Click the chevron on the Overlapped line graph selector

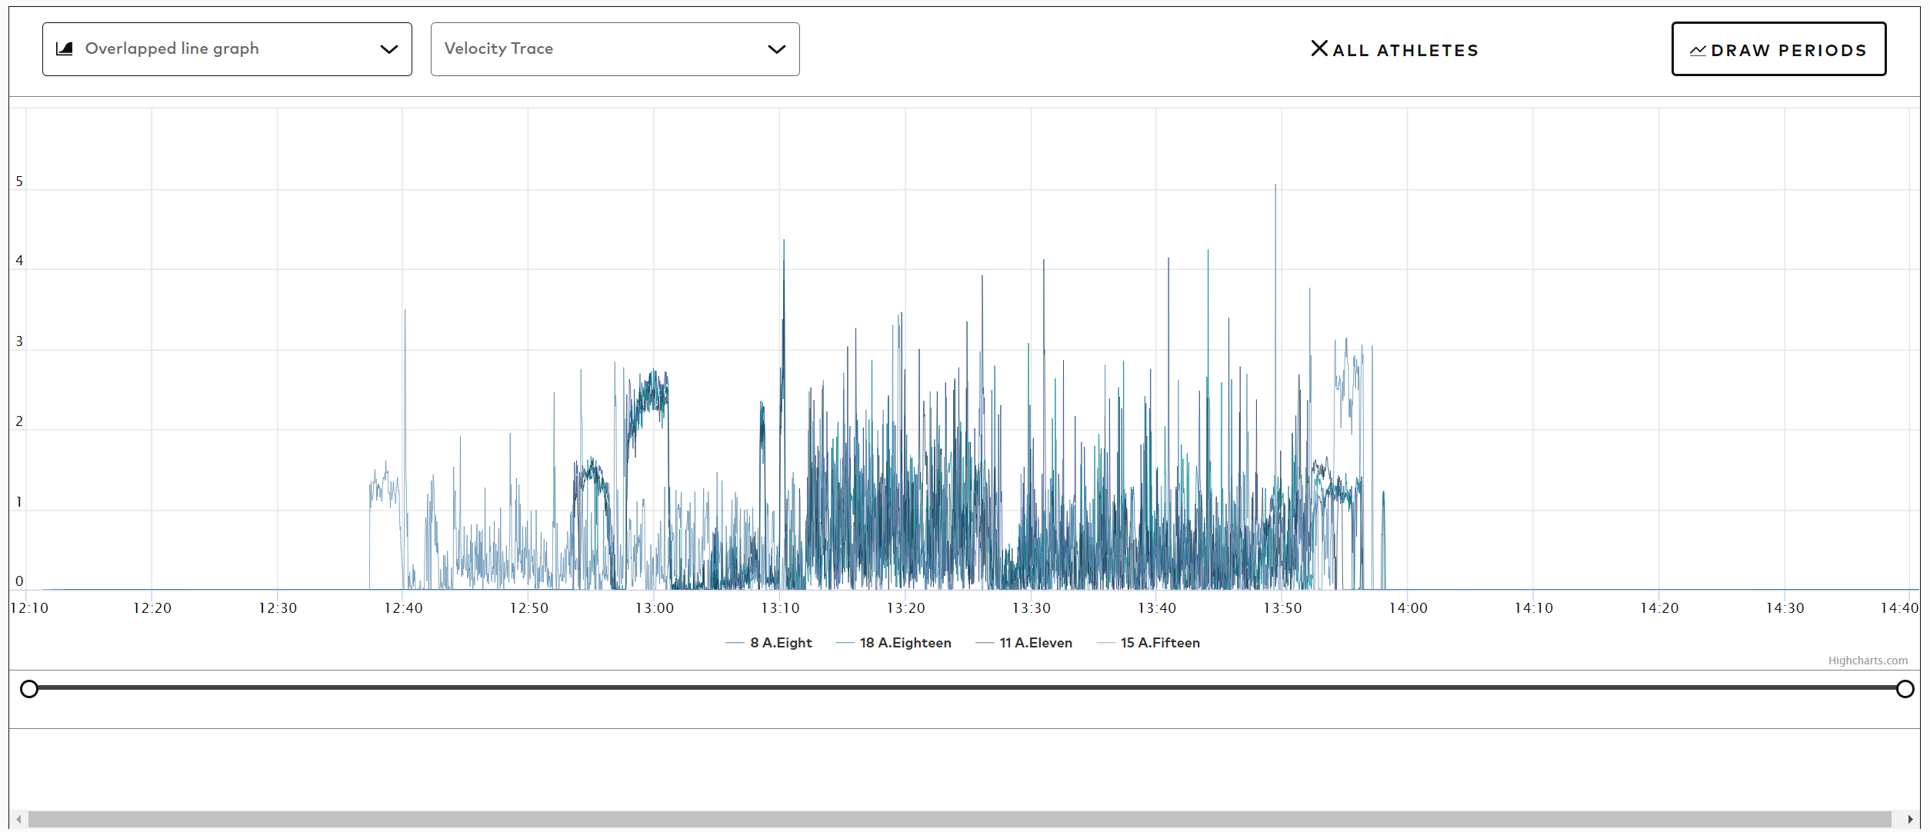tap(388, 48)
